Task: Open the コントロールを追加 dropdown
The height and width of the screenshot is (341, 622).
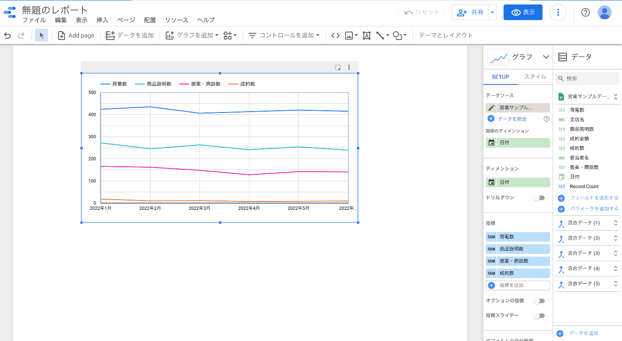Action: pyautogui.click(x=284, y=36)
